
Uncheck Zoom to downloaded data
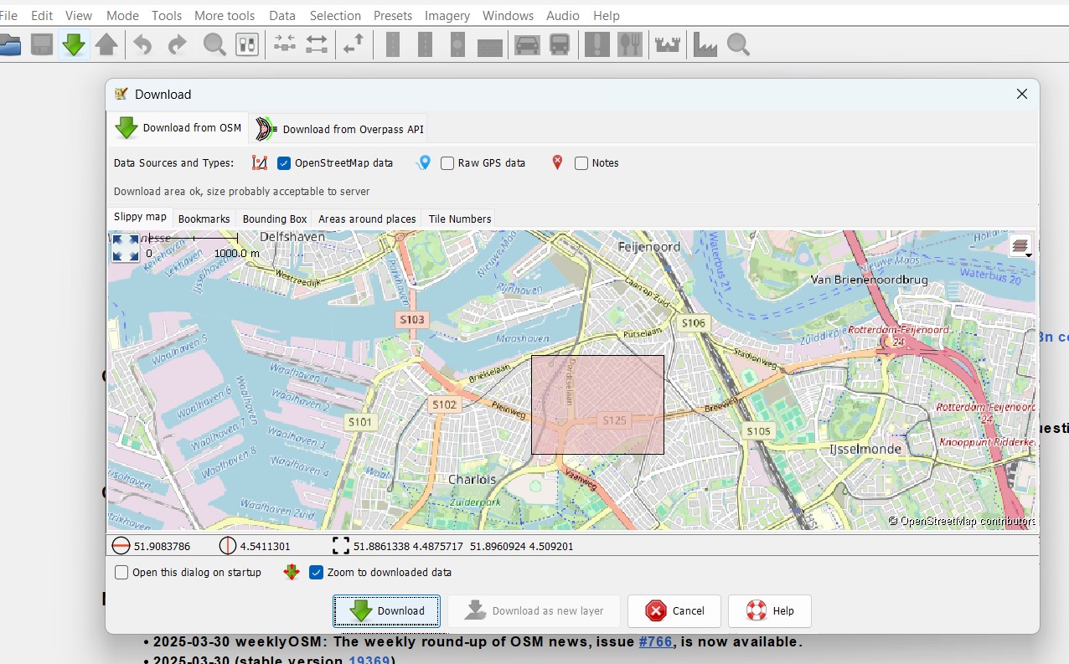(316, 573)
